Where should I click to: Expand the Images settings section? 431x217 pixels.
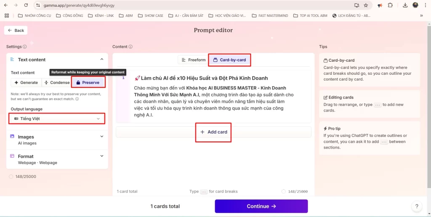pos(101,136)
